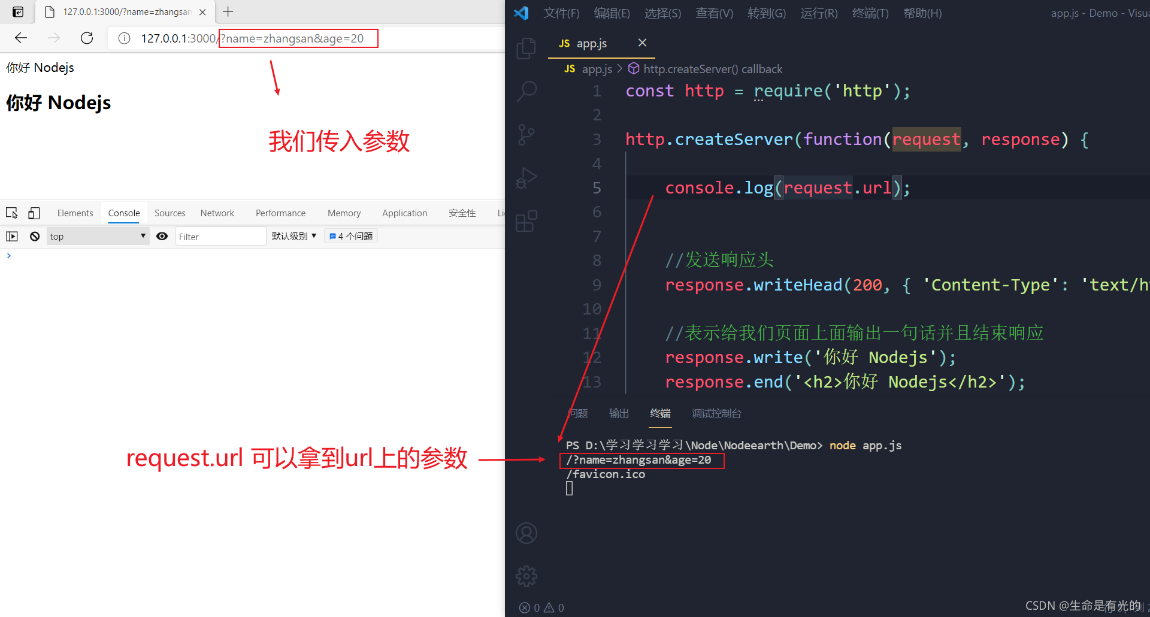Clear the DevTools console
Viewport: 1150px width, 617px height.
click(x=35, y=237)
